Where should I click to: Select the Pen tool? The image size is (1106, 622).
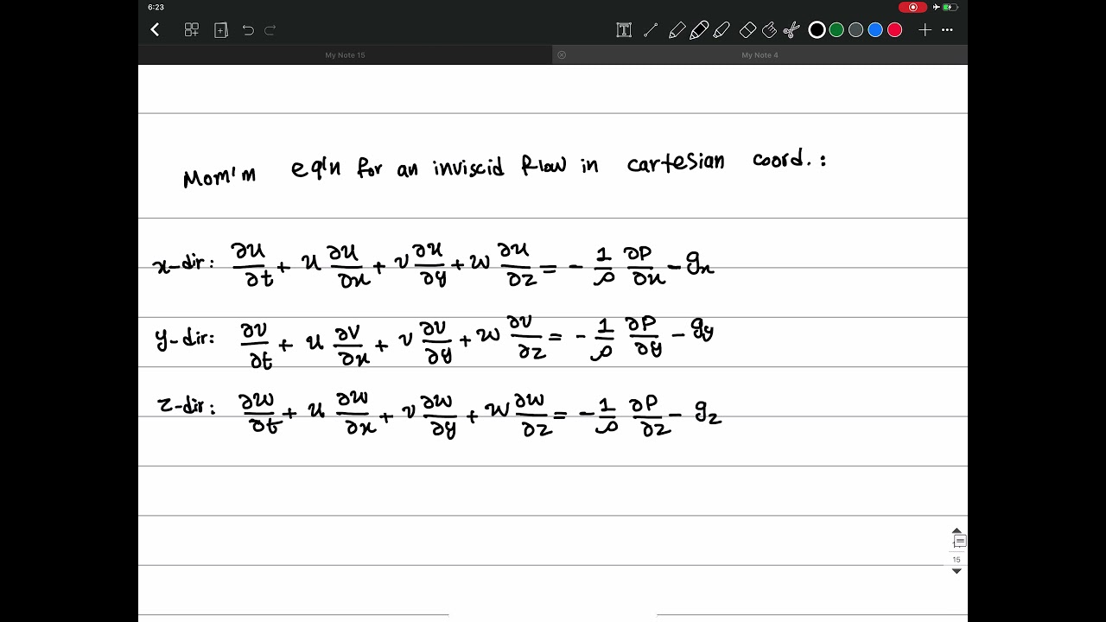click(699, 30)
